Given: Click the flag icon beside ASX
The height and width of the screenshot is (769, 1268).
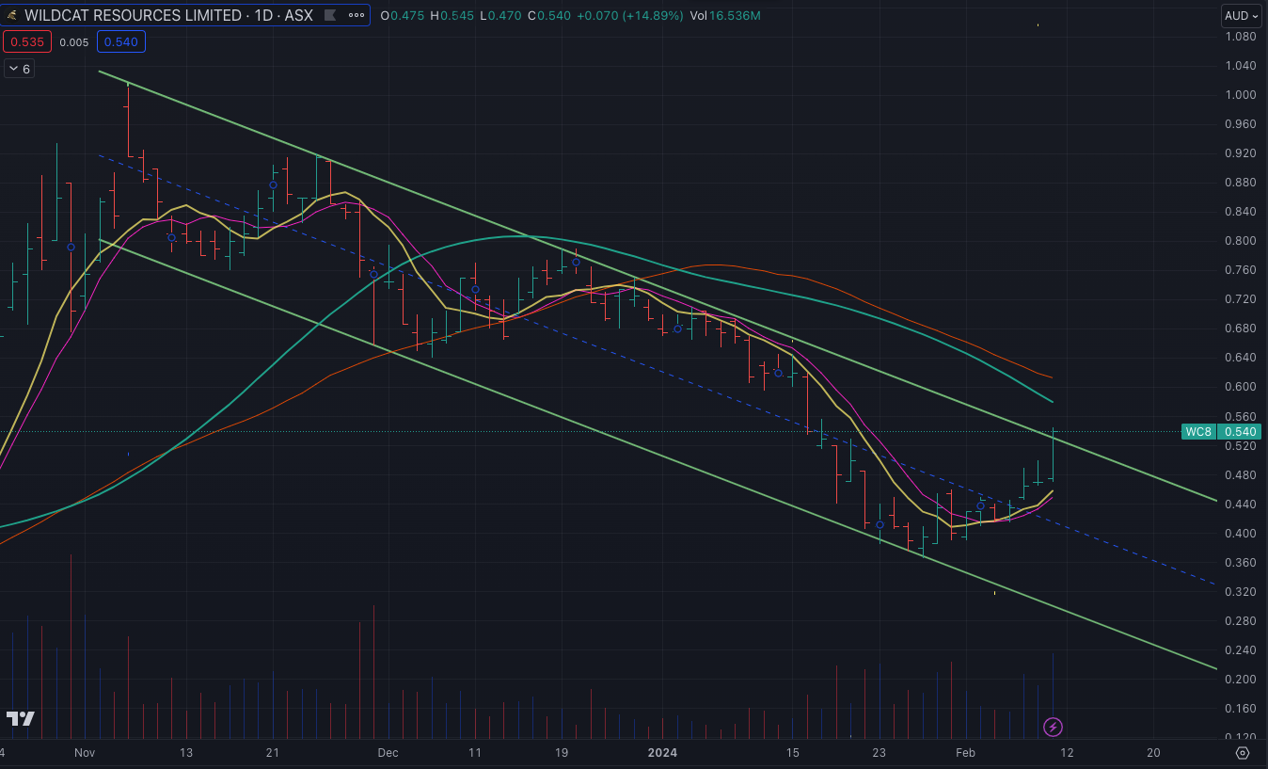Looking at the screenshot, I should tap(329, 16).
